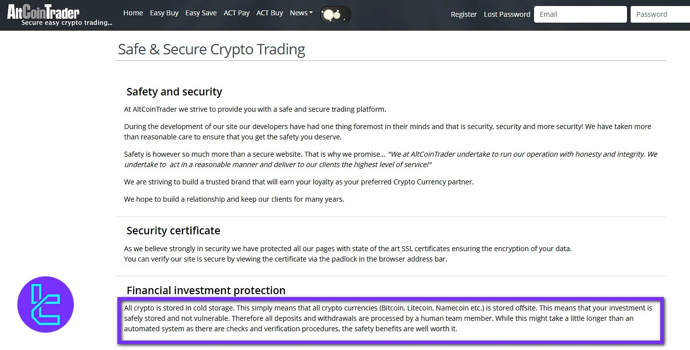Screen dimensions: 690x350
Task: Click the Safe & Secure Crypto Trading heading
Action: click(x=212, y=49)
